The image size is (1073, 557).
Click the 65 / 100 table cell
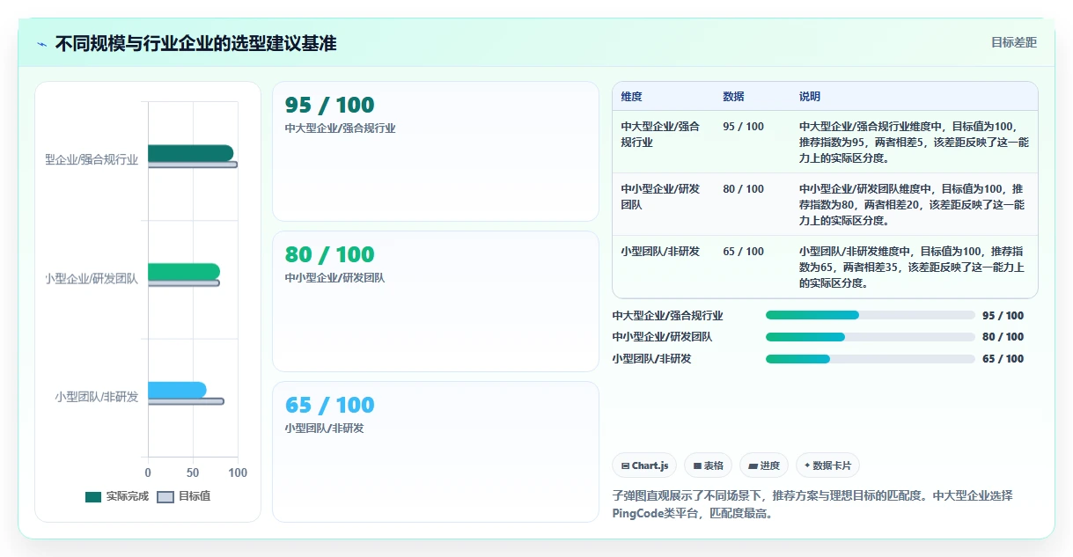point(743,252)
